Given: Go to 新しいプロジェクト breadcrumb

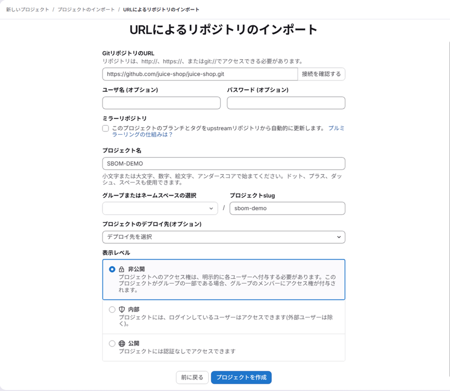Looking at the screenshot, I should [x=27, y=10].
